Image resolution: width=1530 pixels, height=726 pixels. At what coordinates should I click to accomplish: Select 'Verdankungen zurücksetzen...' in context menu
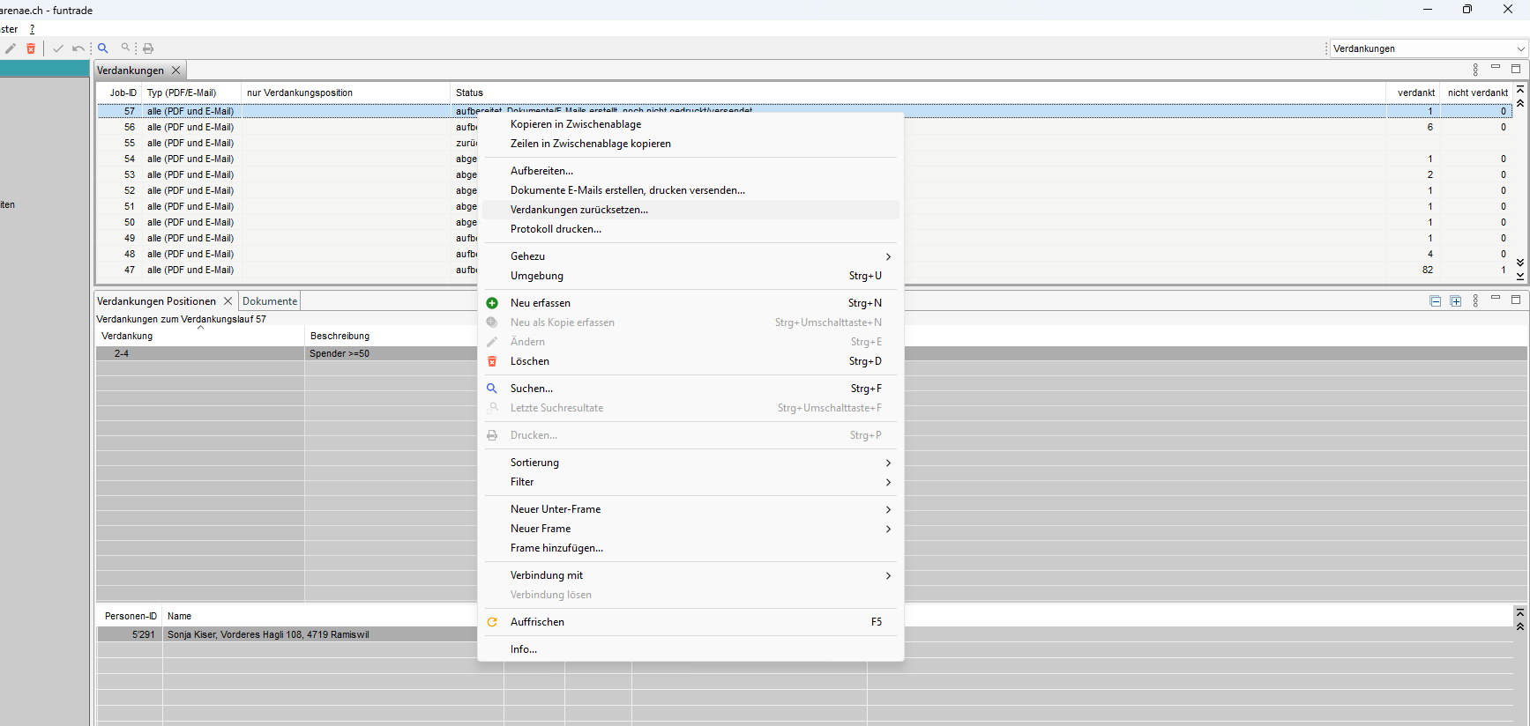(579, 210)
